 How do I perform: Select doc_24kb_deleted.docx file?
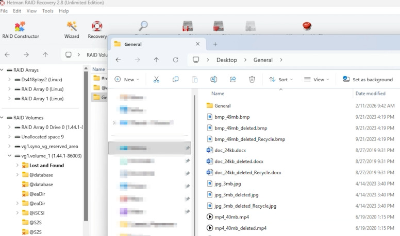click(x=239, y=161)
